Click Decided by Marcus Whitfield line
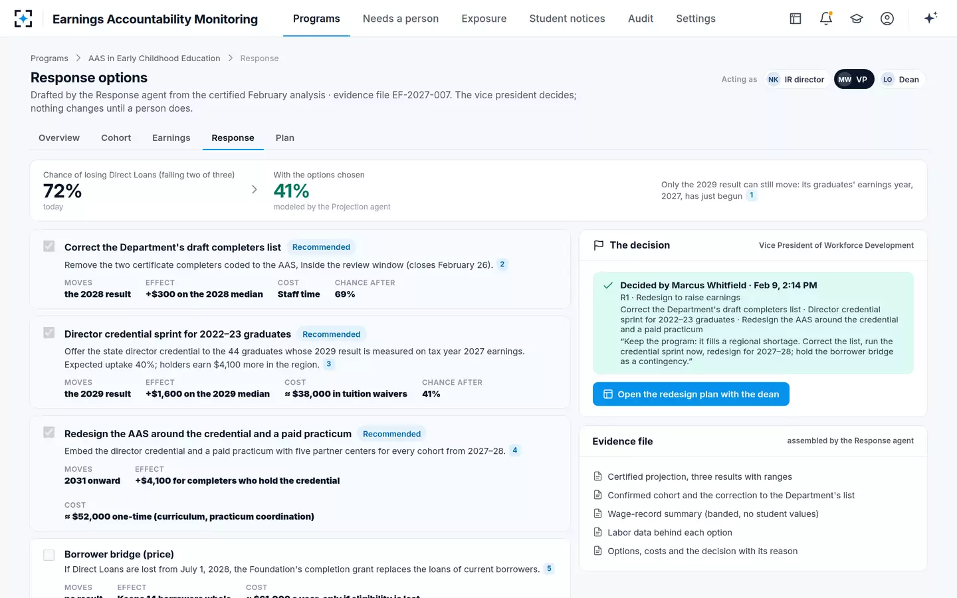957x598 pixels. [718, 286]
